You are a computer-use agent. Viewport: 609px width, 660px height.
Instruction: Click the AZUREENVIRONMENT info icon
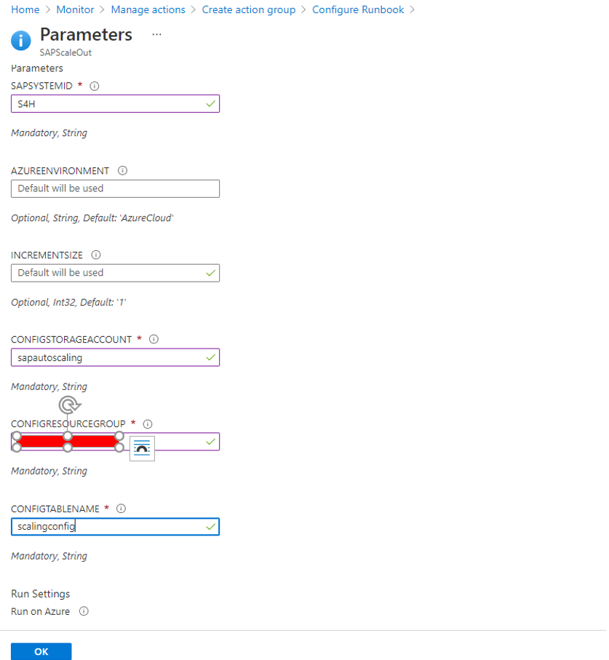[x=122, y=170]
